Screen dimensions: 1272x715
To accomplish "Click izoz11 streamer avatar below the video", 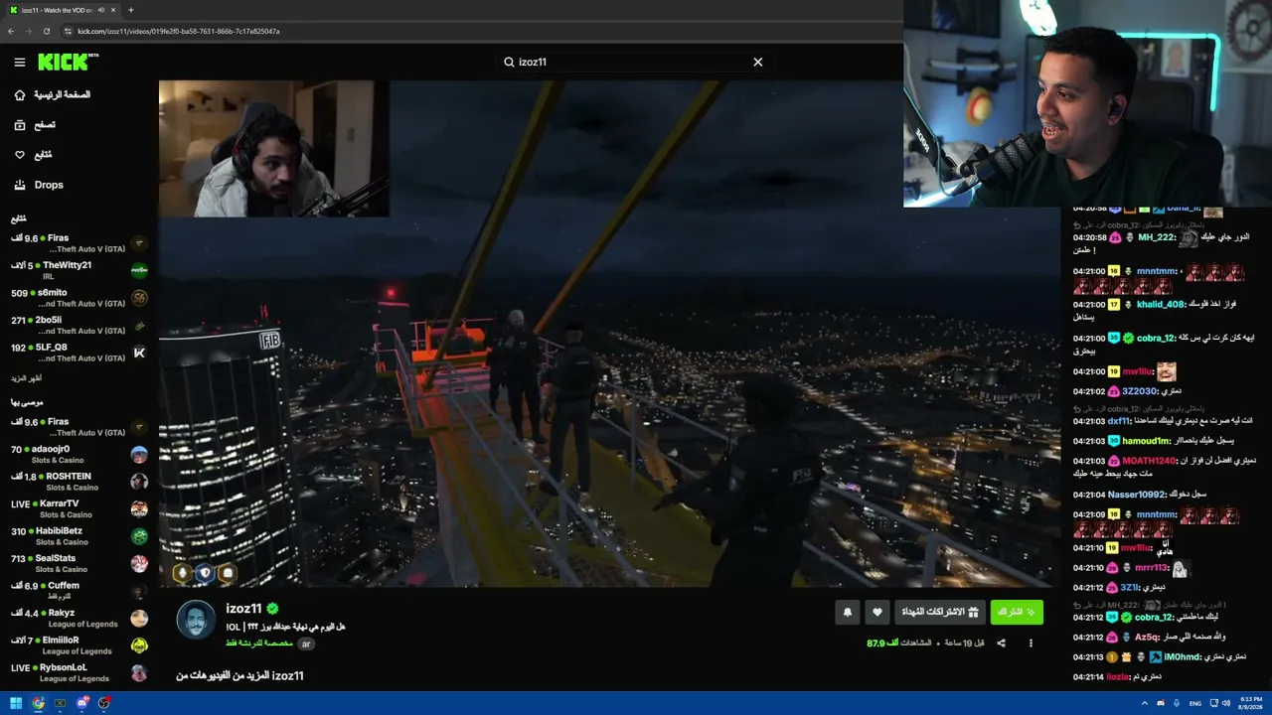I will (x=196, y=620).
